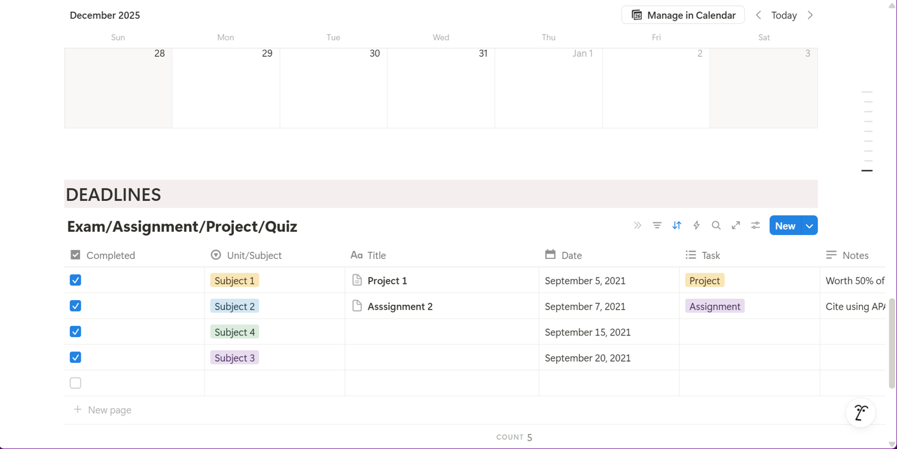Open the Date column header menu
Viewport: 897px width, 449px height.
[x=609, y=255]
